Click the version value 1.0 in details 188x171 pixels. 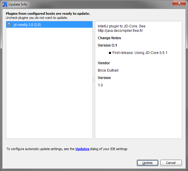[x=100, y=85]
